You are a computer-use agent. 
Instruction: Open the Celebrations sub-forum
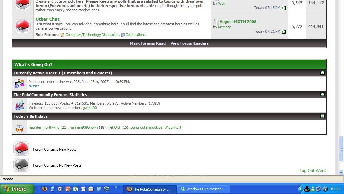[135, 35]
